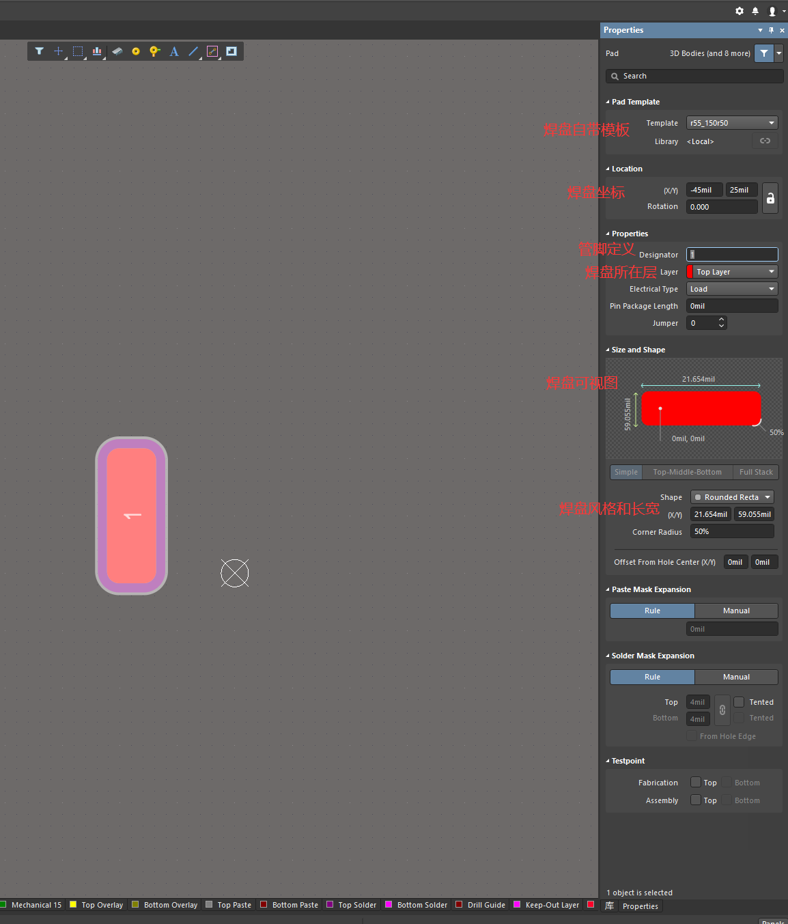Open the selection filter in the canvas toolbar
788x924 pixels.
[40, 51]
